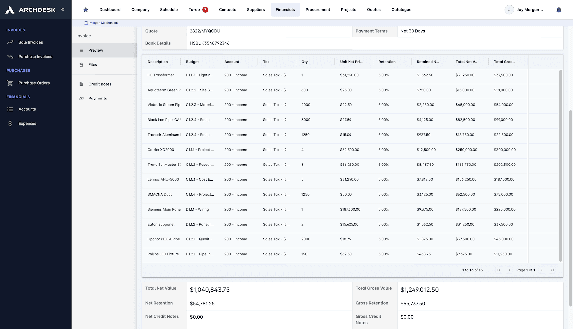Expand the Jay Morgan user menu
Viewport: 573px width, 329px height.
[x=524, y=10]
